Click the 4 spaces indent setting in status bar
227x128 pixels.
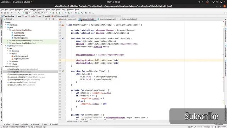tap(207, 127)
